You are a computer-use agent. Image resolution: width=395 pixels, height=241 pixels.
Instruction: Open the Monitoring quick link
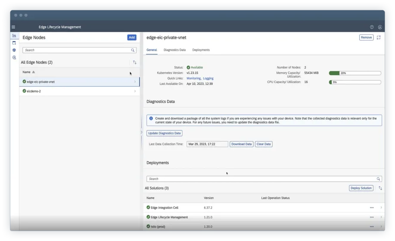click(193, 78)
